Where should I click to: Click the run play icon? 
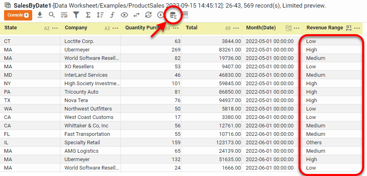(x=161, y=15)
